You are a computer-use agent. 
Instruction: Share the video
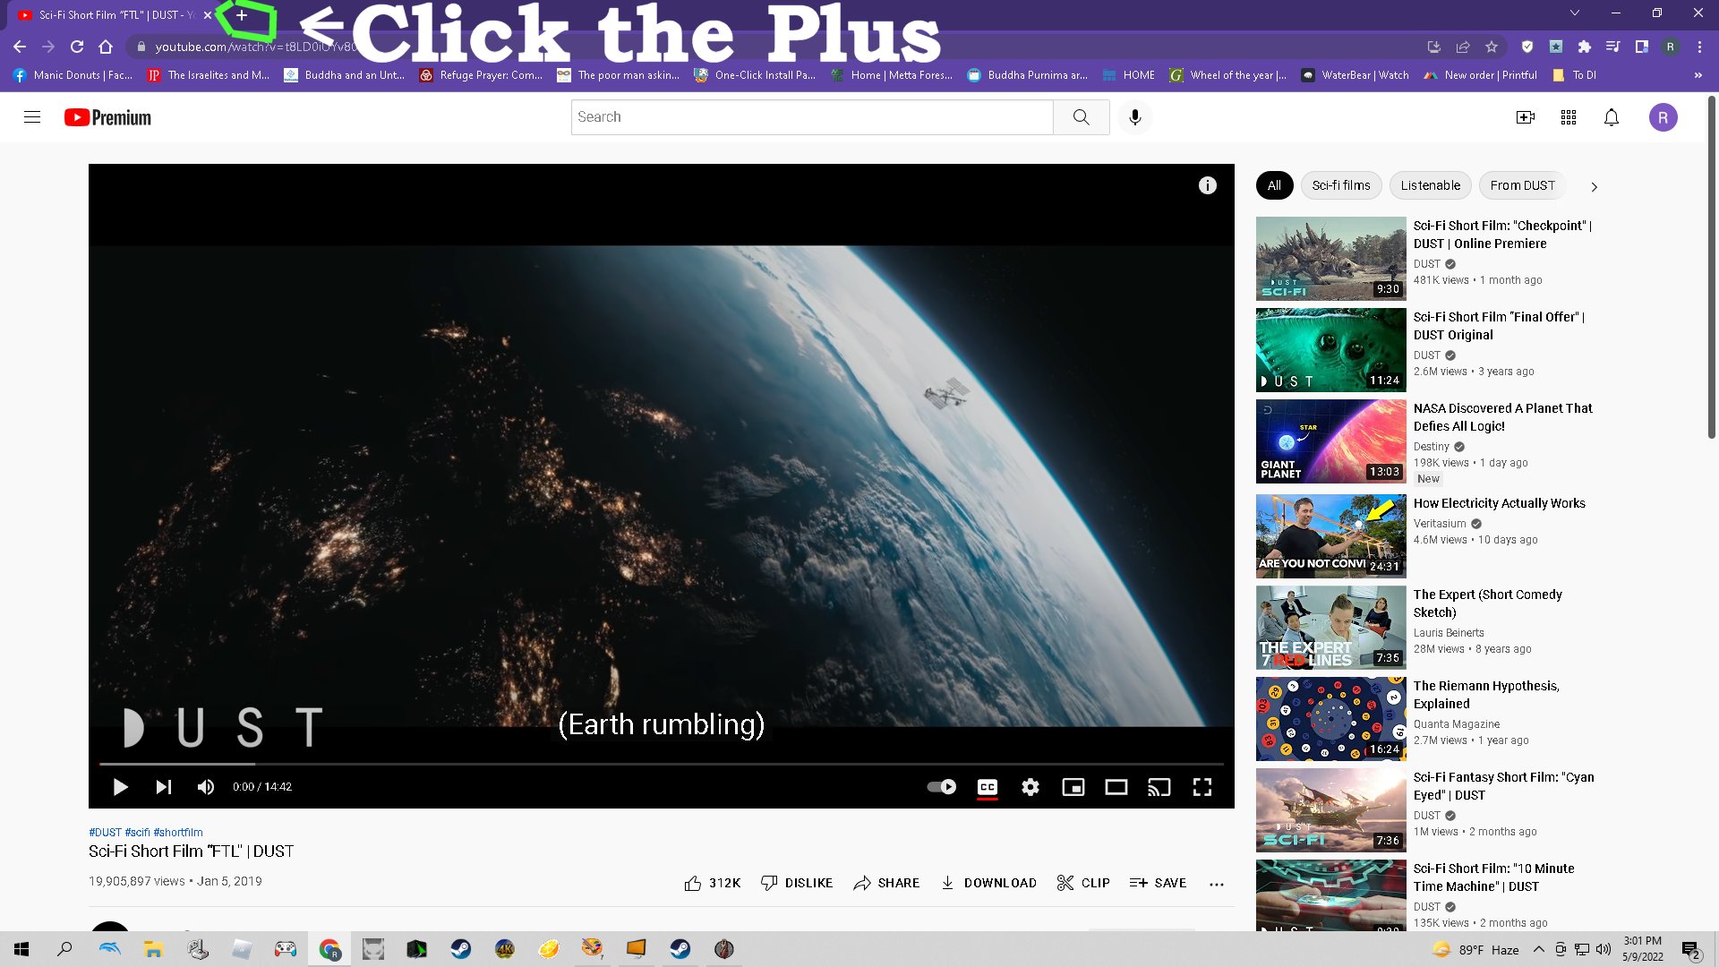(886, 883)
